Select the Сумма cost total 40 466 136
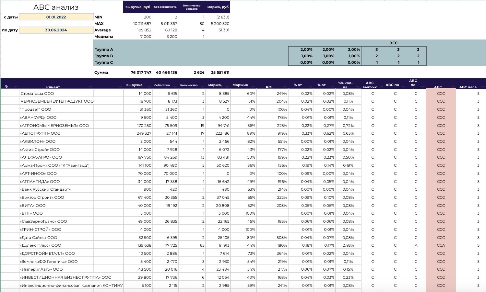The image size is (486, 292). pos(166,73)
